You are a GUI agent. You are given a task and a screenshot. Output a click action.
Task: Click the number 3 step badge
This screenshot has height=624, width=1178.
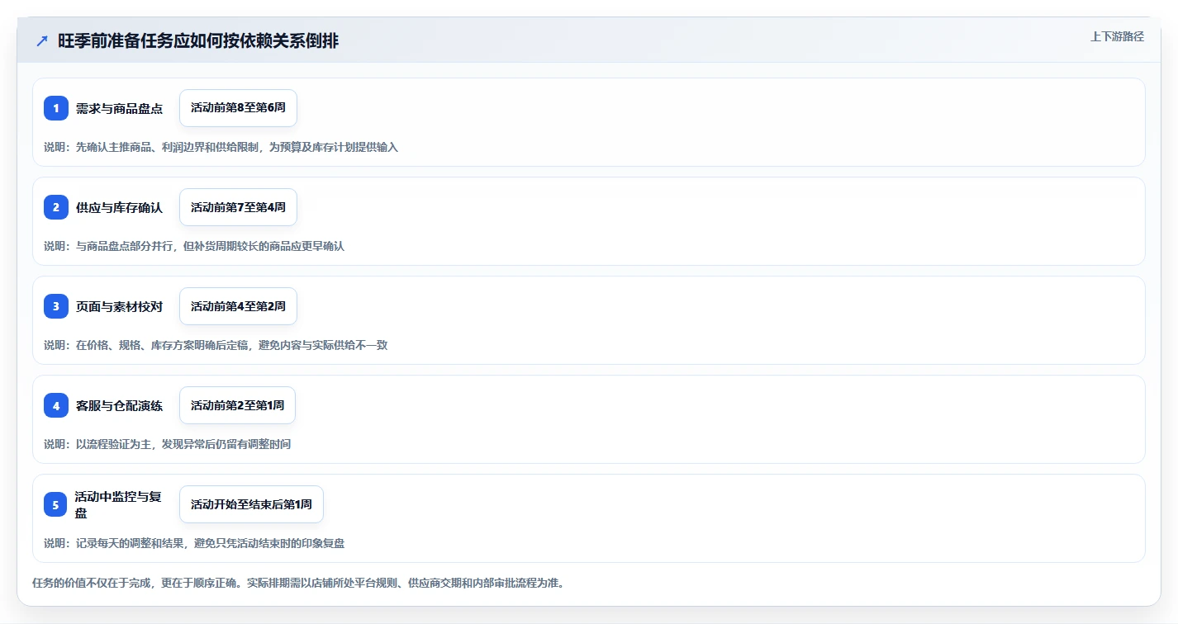pos(56,306)
